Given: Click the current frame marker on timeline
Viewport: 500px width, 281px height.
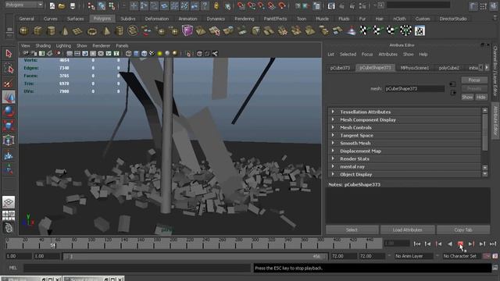Looking at the screenshot, I should point(52,244).
